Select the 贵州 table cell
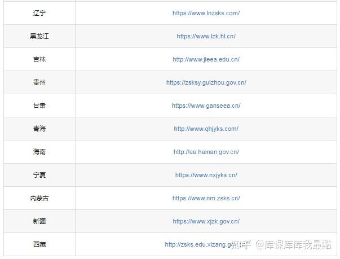 [39, 82]
